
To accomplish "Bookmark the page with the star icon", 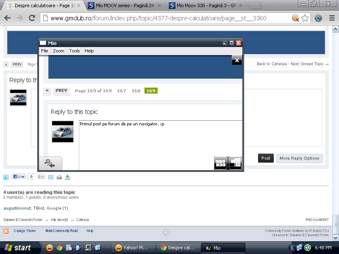I will point(305,18).
